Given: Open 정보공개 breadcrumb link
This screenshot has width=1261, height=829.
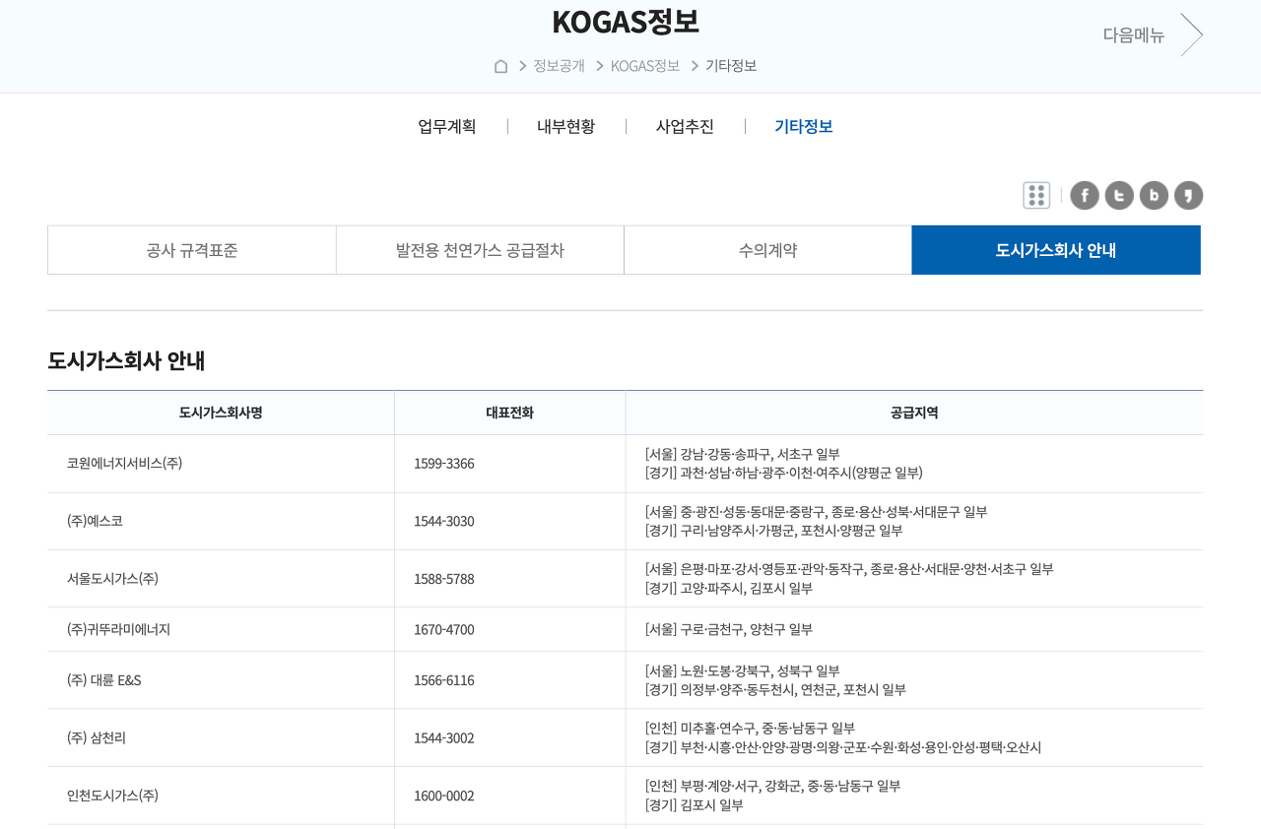Looking at the screenshot, I should [x=559, y=66].
